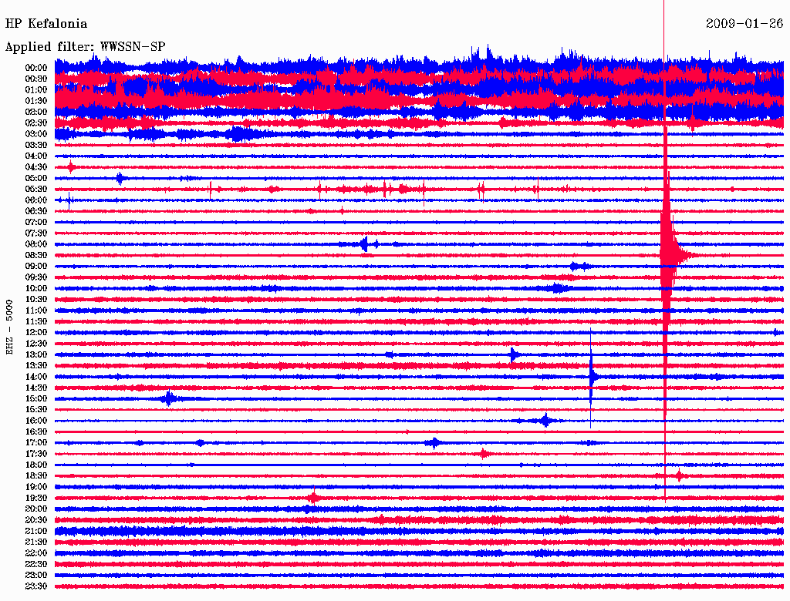
Task: Click the 07:00 time label
Action: [36, 223]
